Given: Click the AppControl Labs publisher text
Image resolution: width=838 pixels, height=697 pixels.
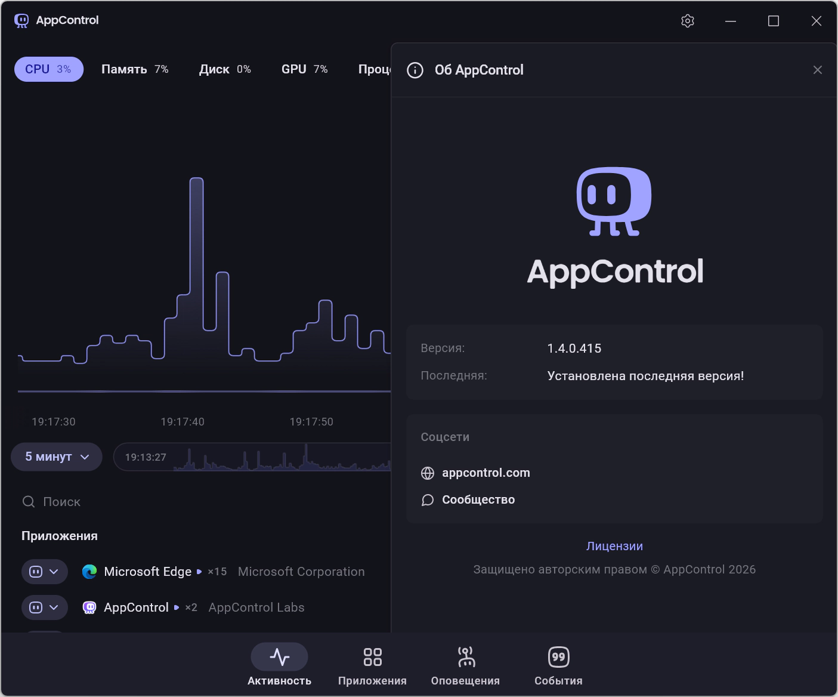Looking at the screenshot, I should pyautogui.click(x=256, y=607).
